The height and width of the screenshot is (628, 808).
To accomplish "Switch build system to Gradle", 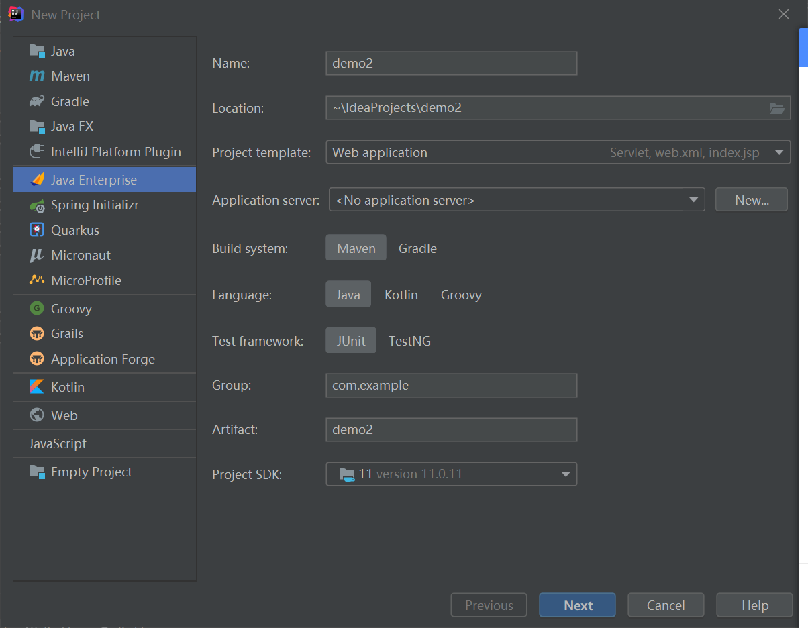I will click(x=417, y=248).
